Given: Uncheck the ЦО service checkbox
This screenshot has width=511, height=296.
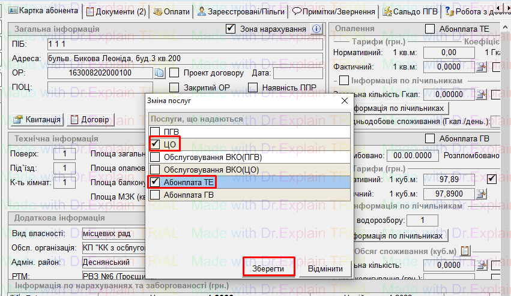Looking at the screenshot, I should coord(155,144).
